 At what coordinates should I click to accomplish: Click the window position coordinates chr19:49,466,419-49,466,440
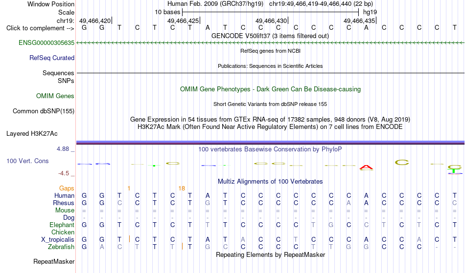(310, 4)
